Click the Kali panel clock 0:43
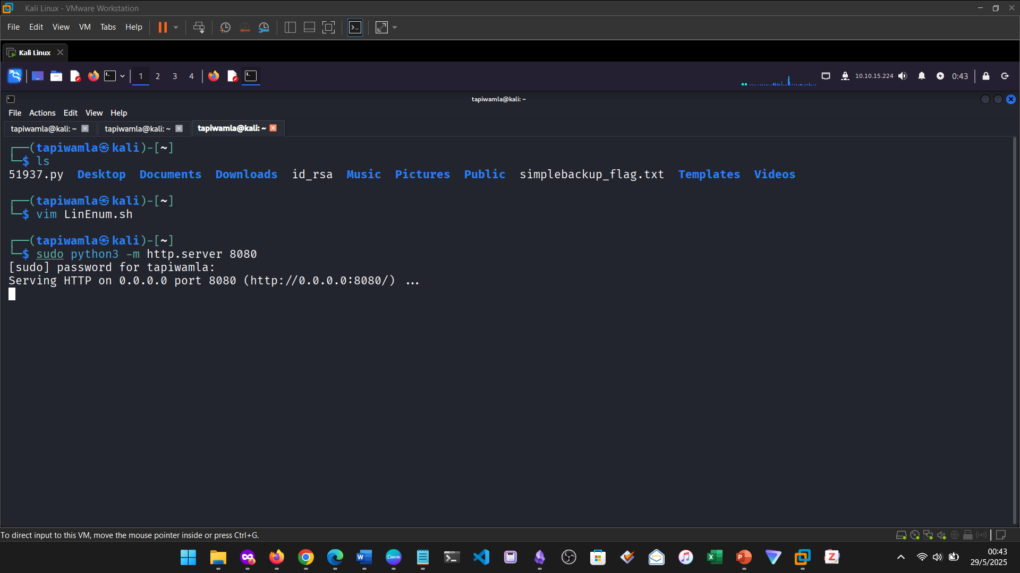 coord(960,76)
